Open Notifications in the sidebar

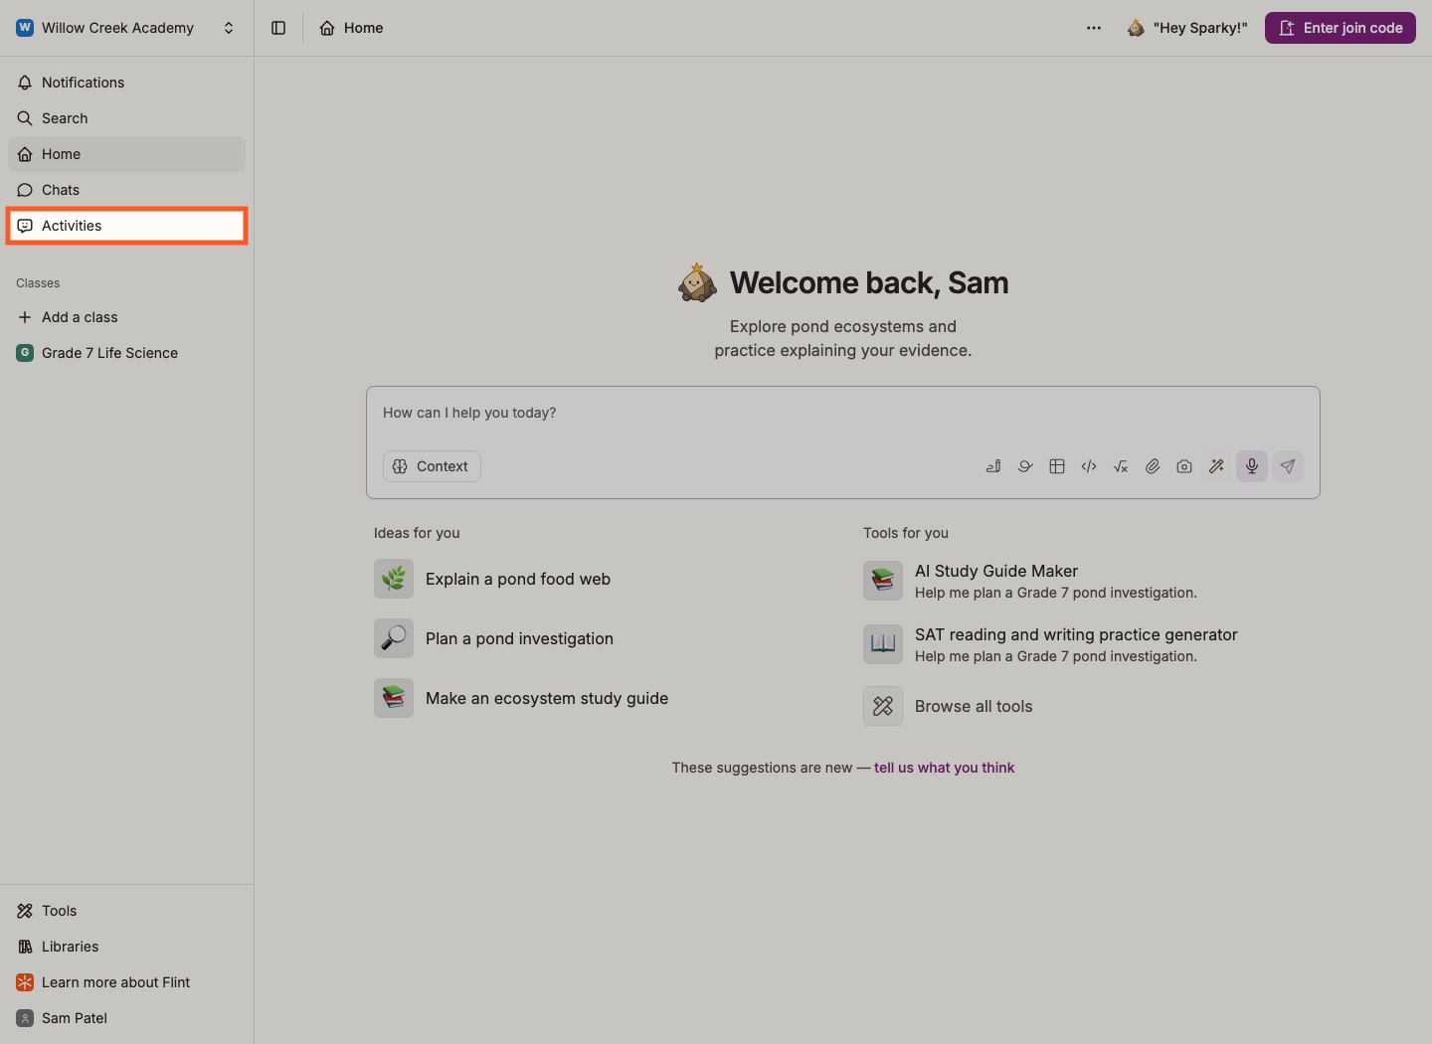(126, 83)
